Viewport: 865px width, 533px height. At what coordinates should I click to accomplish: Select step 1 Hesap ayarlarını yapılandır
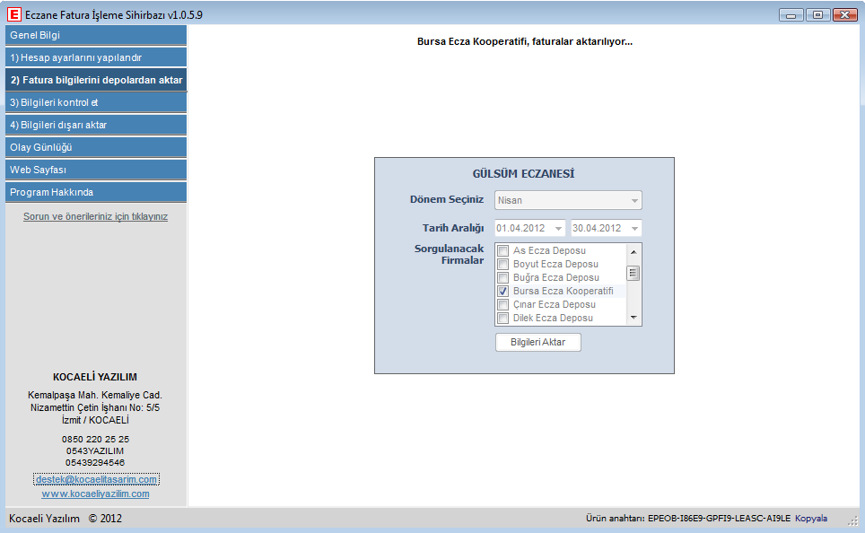pyautogui.click(x=96, y=57)
